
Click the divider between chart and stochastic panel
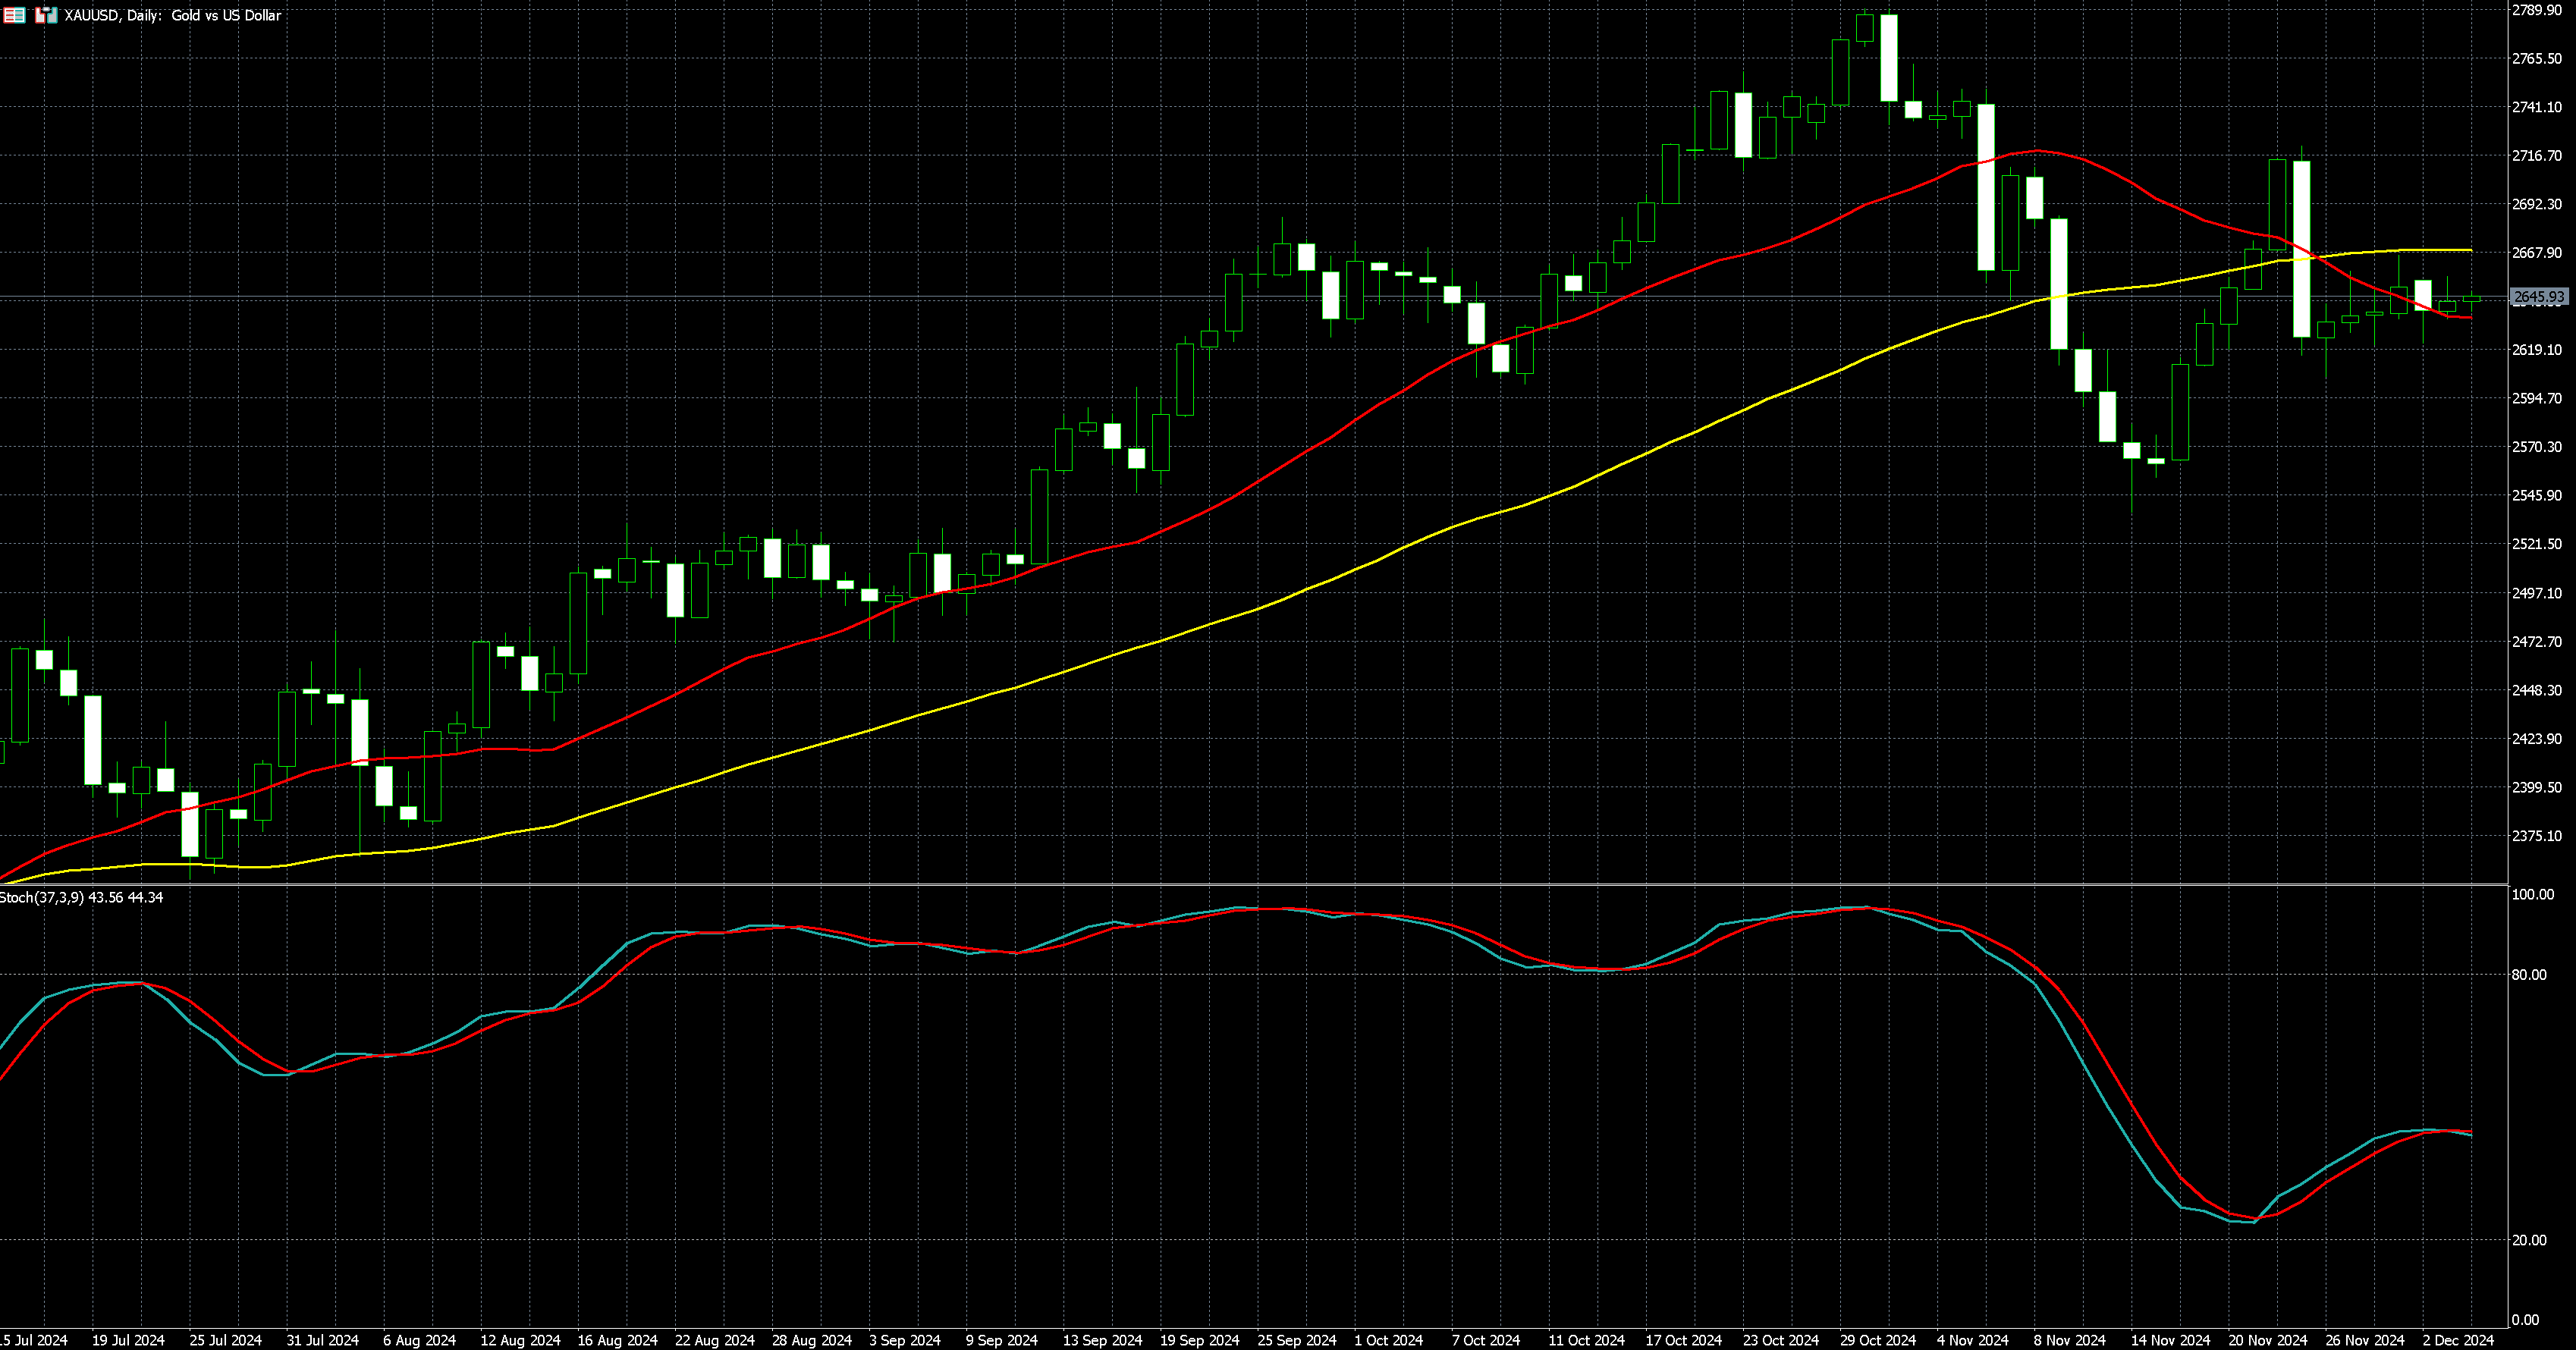click(1250, 884)
